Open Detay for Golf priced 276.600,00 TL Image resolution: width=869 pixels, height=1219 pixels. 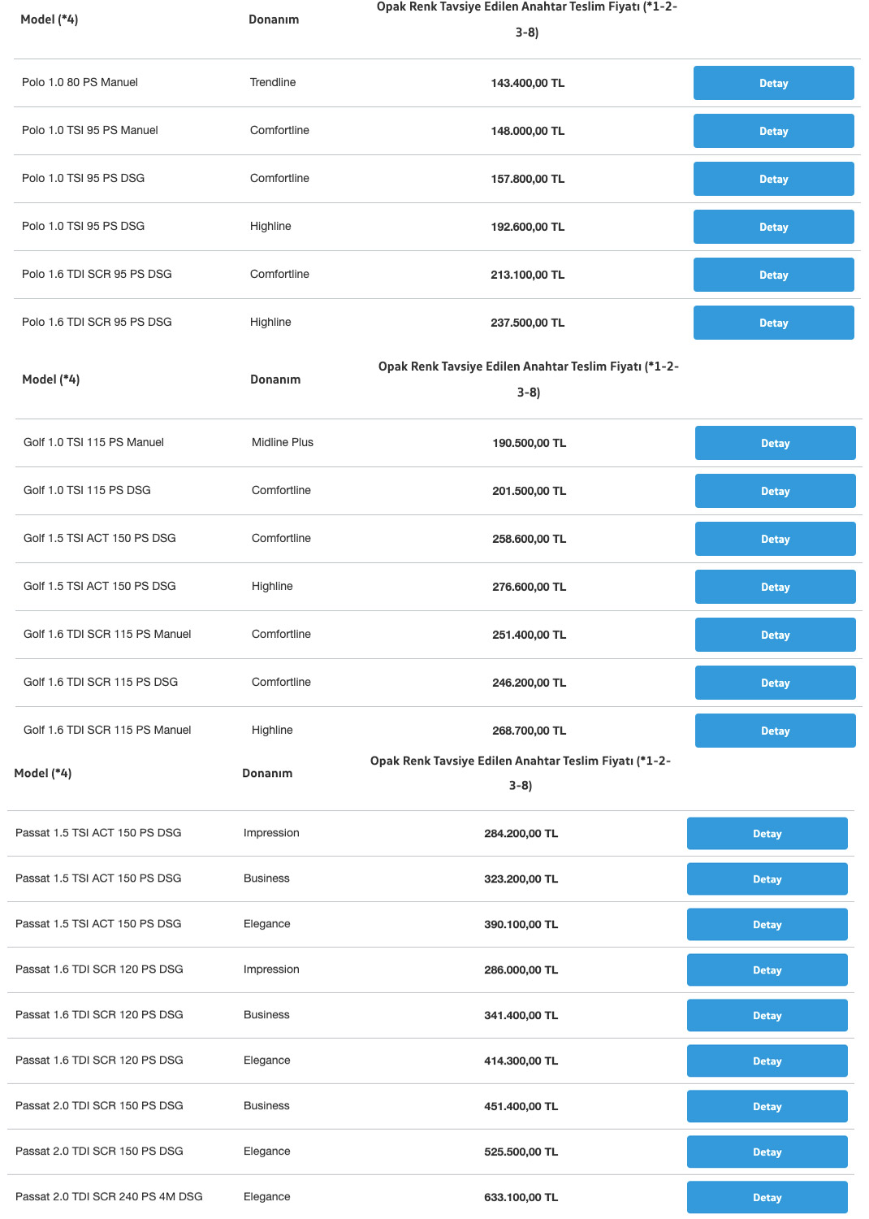click(775, 587)
